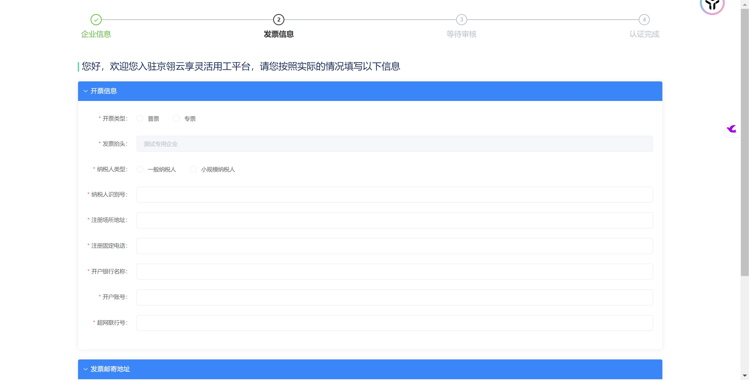
Task: Focus the 注册固定电话 input field
Action: (x=395, y=246)
